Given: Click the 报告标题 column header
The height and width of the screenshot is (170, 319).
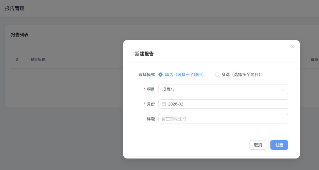Looking at the screenshot, I should click(x=38, y=60).
